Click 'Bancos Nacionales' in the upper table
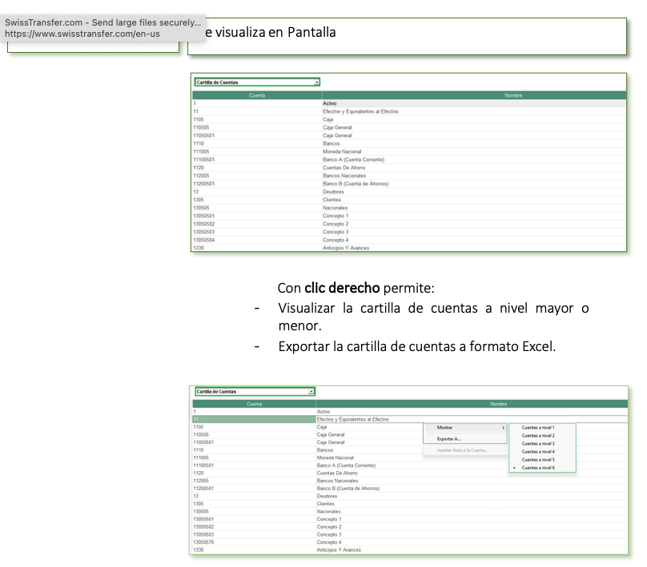 click(x=344, y=176)
